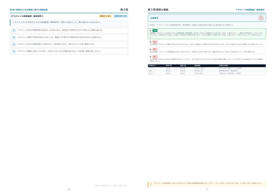Image resolution: width=276 pixels, height=195 pixels.
Task: Click the 約71.0%（大） cell in the table
Action: tap(199, 71)
